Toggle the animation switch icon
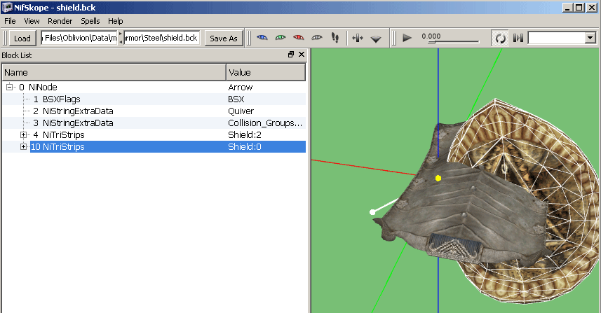 pos(518,38)
